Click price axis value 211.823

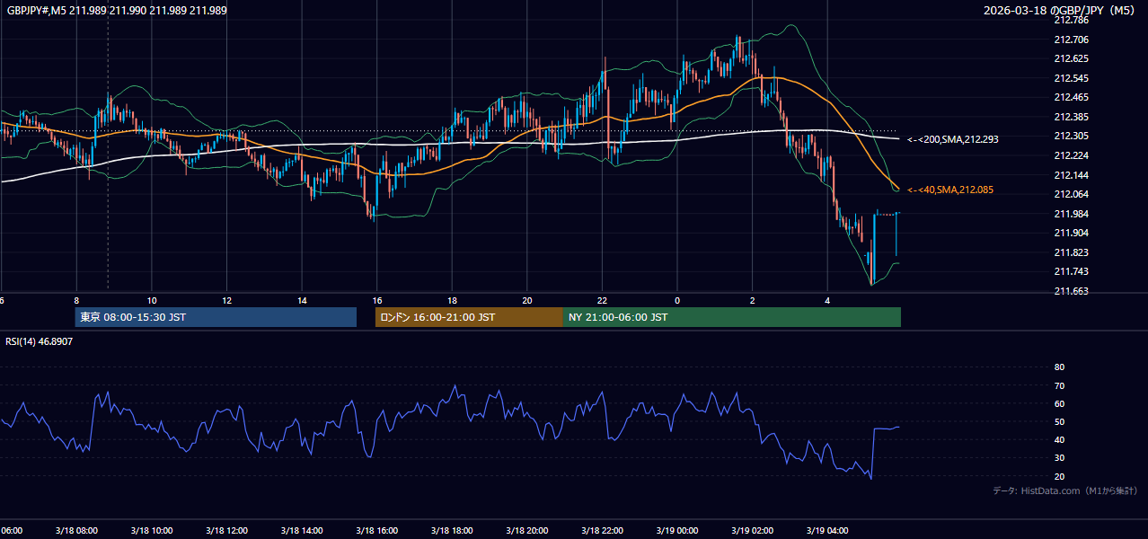[x=1071, y=252]
